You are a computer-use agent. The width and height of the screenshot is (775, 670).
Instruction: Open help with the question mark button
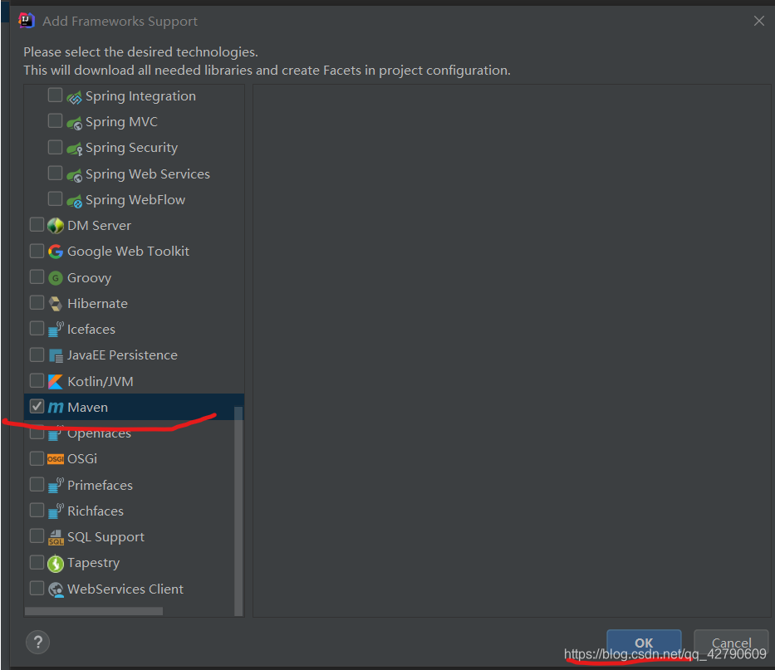point(37,642)
